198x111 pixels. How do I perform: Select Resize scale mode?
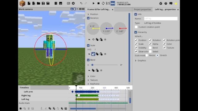click(x=147, y=55)
